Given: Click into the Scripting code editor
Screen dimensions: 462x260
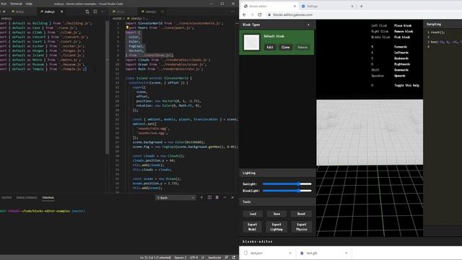Looking at the screenshot, I should pos(443,127).
